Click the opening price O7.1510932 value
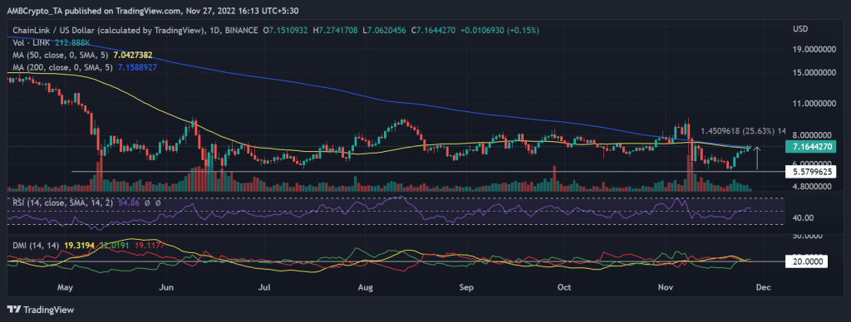 coord(286,31)
